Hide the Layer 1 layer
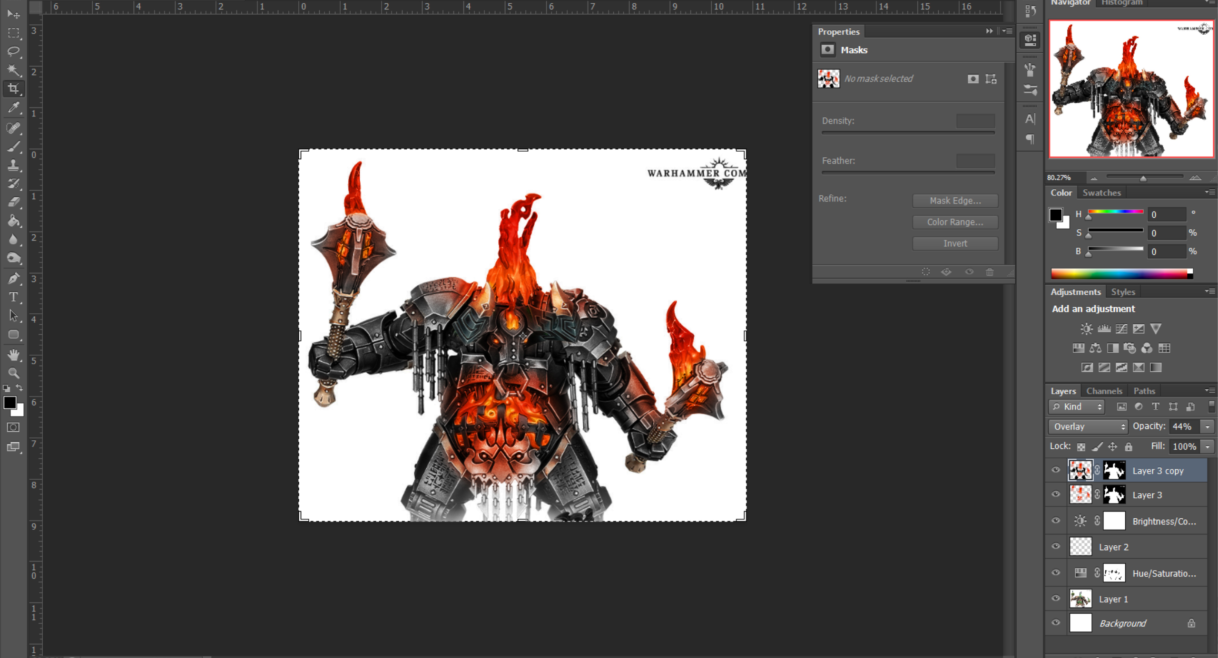Screen dimensions: 1218x658 point(1056,599)
